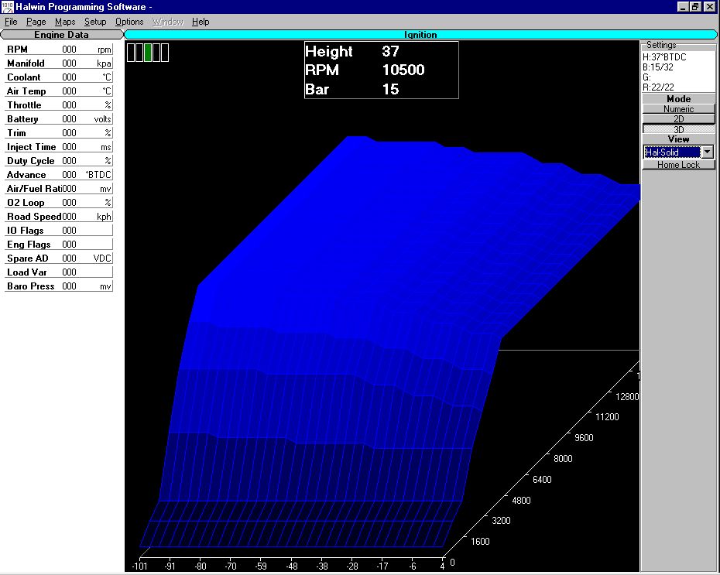The height and width of the screenshot is (575, 720).
Task: Click the RPM value field in Engine Data
Action: [x=69, y=50]
